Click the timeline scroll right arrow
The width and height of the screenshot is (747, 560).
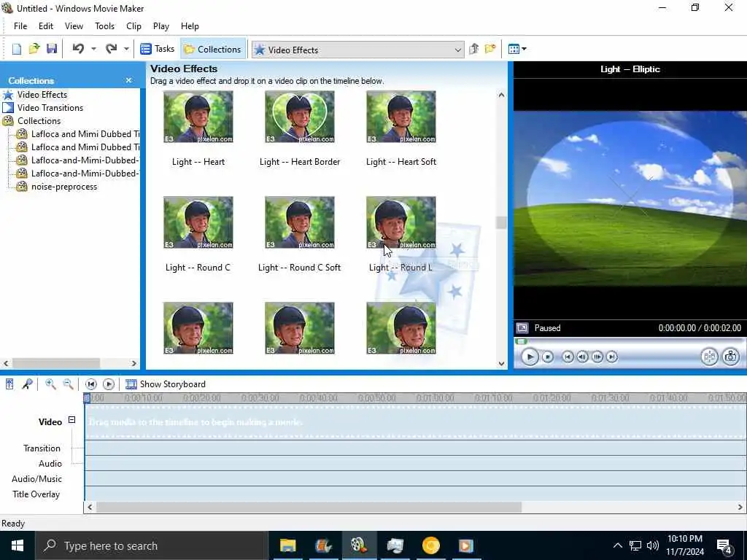pos(741,507)
